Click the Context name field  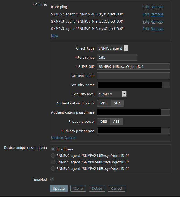click(133, 76)
